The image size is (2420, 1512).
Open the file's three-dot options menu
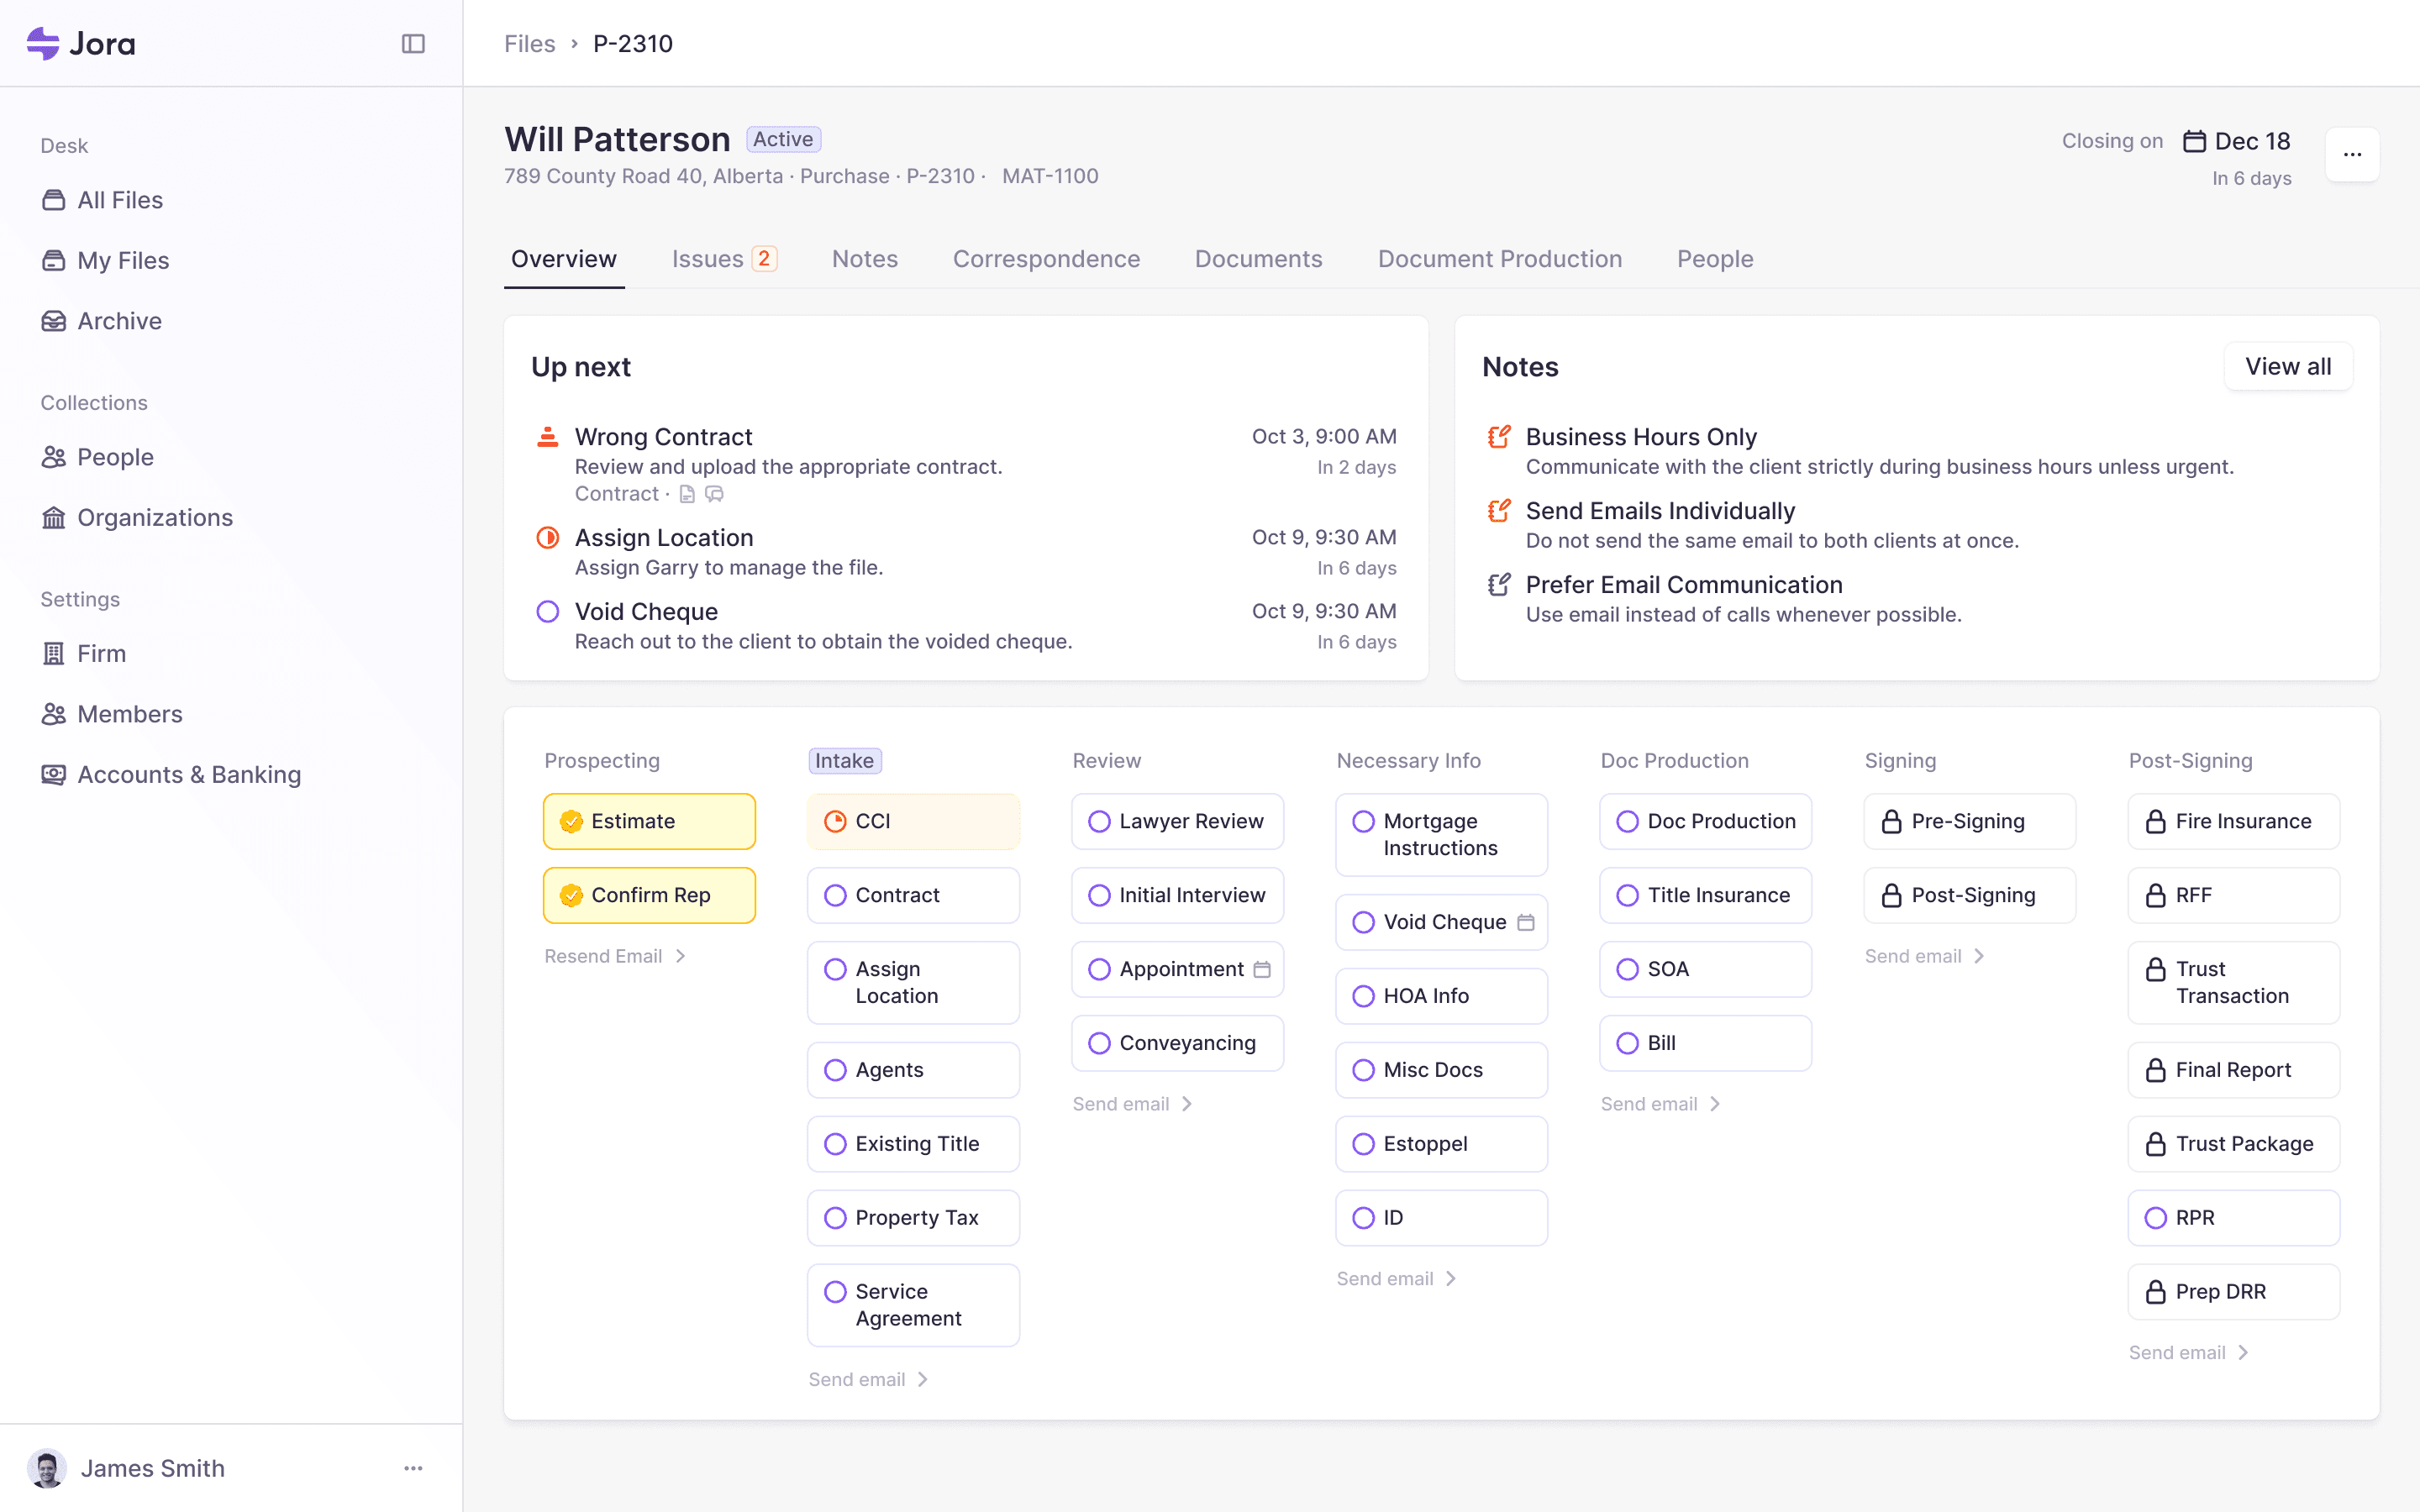tap(2352, 154)
